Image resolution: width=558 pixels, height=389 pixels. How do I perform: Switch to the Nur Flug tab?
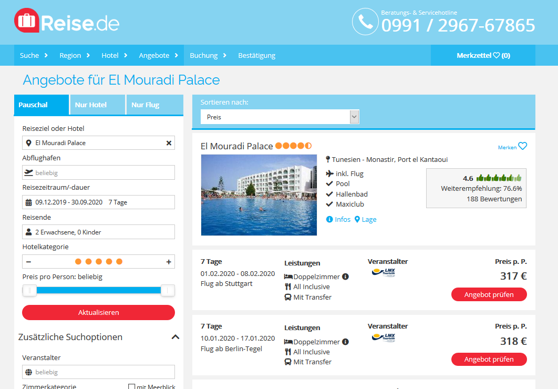155,105
